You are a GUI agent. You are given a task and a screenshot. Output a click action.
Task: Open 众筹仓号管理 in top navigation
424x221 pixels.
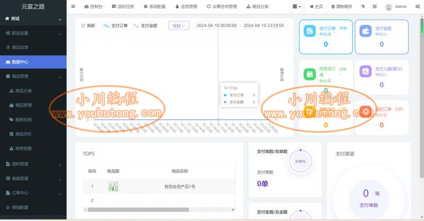[222, 6]
